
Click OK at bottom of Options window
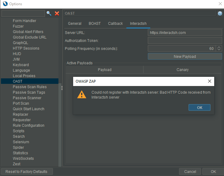pyautogui.click(x=213, y=171)
